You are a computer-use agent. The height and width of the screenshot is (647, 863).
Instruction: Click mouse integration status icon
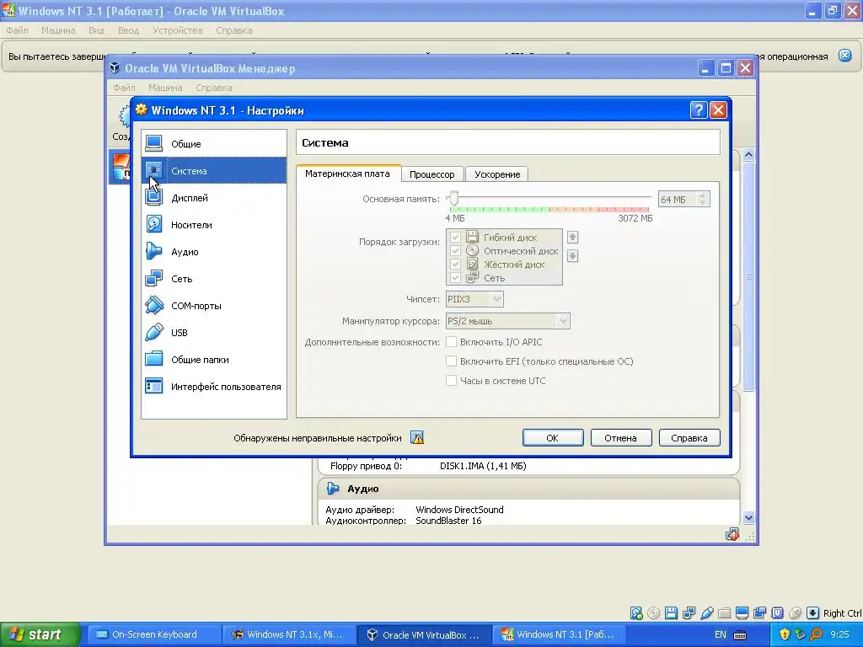point(795,613)
